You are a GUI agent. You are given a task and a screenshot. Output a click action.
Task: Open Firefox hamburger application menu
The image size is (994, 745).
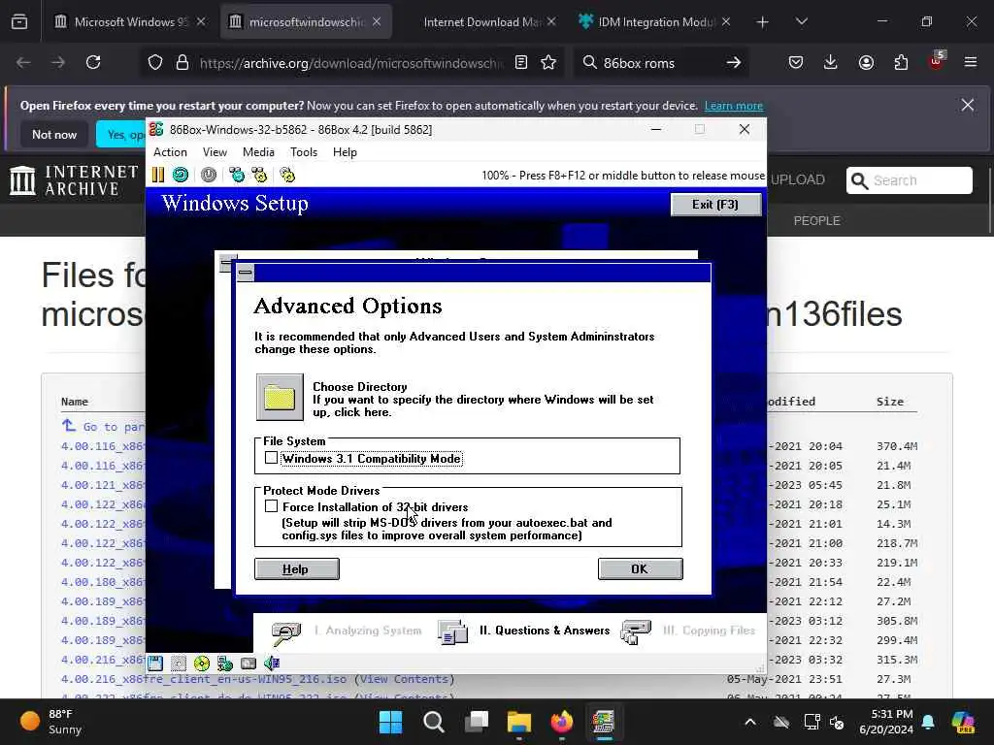[971, 62]
